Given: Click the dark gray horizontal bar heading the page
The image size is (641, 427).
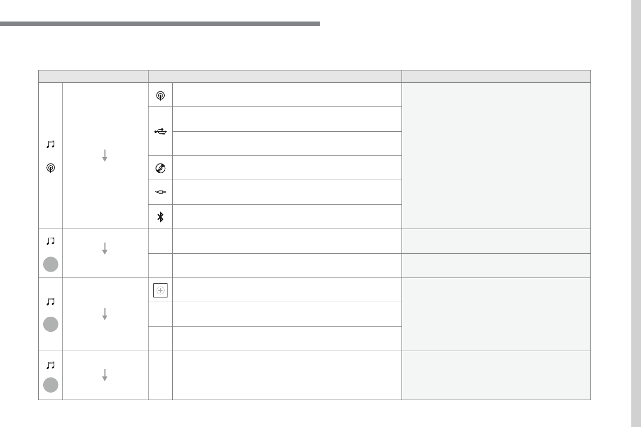Looking at the screenshot, I should [x=160, y=24].
